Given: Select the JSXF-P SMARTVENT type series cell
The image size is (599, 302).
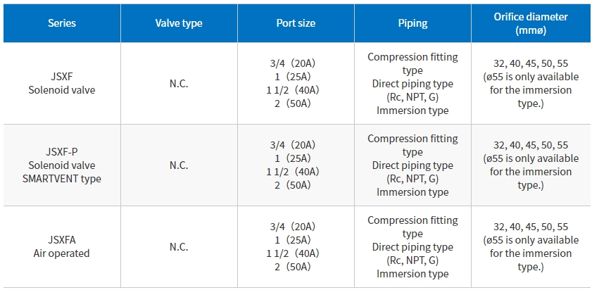Looking at the screenshot, I should (x=62, y=165).
